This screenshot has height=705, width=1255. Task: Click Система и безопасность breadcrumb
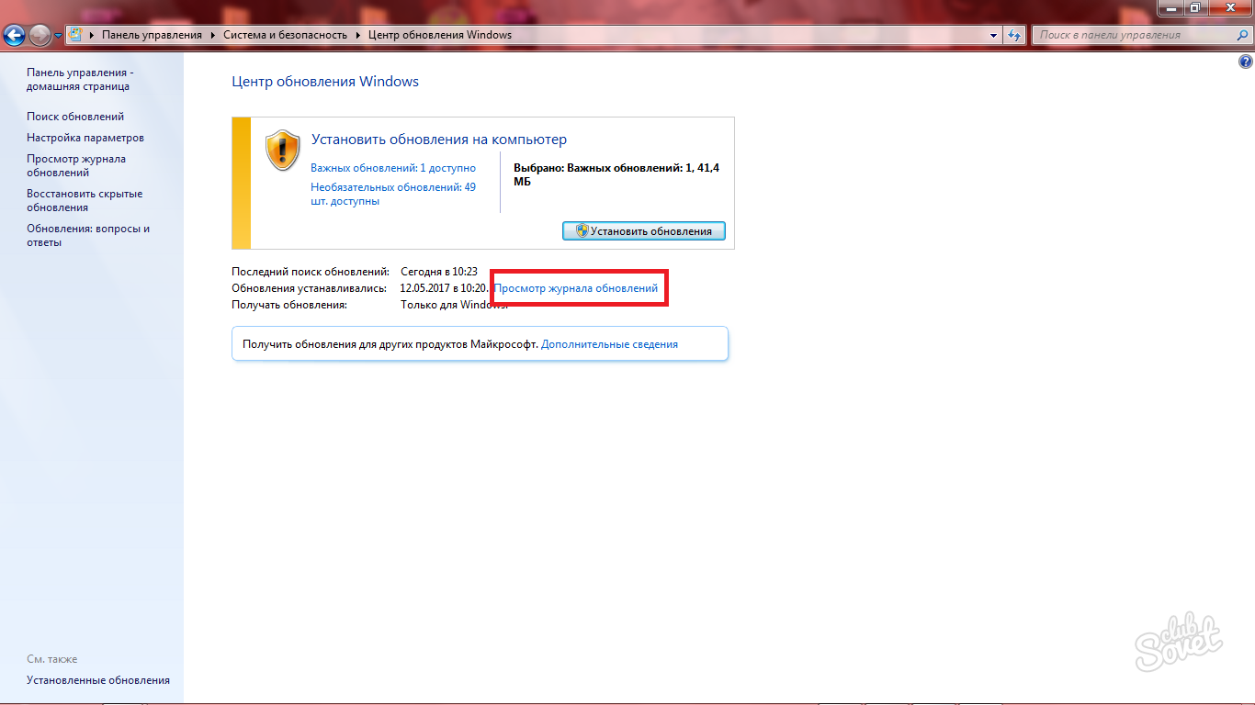pyautogui.click(x=285, y=35)
